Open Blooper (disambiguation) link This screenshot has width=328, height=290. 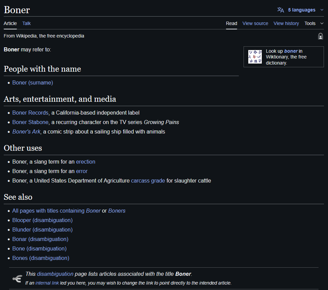(43, 220)
